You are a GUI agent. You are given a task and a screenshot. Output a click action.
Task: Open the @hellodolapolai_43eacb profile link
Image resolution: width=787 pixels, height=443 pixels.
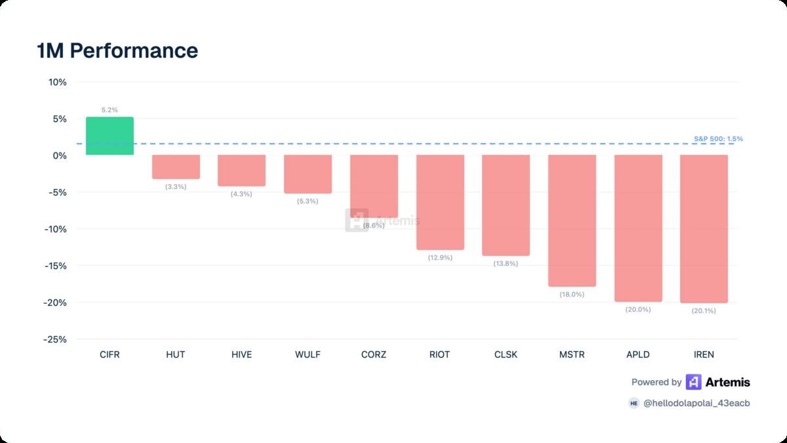pos(696,404)
